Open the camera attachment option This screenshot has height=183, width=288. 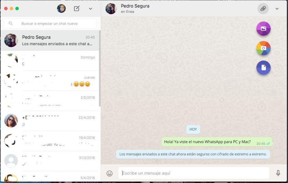pos(263,48)
